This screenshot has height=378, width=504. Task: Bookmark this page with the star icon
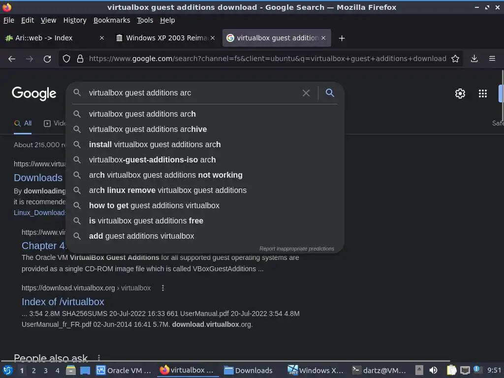455,59
